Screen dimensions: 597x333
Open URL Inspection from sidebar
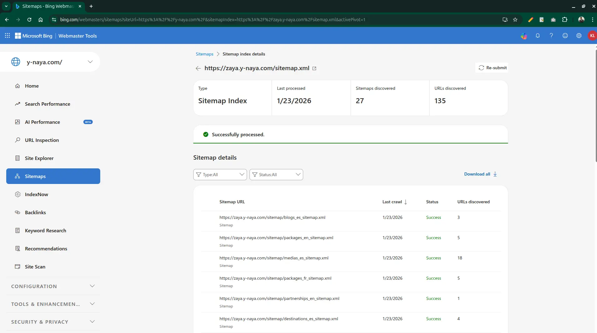click(x=42, y=140)
